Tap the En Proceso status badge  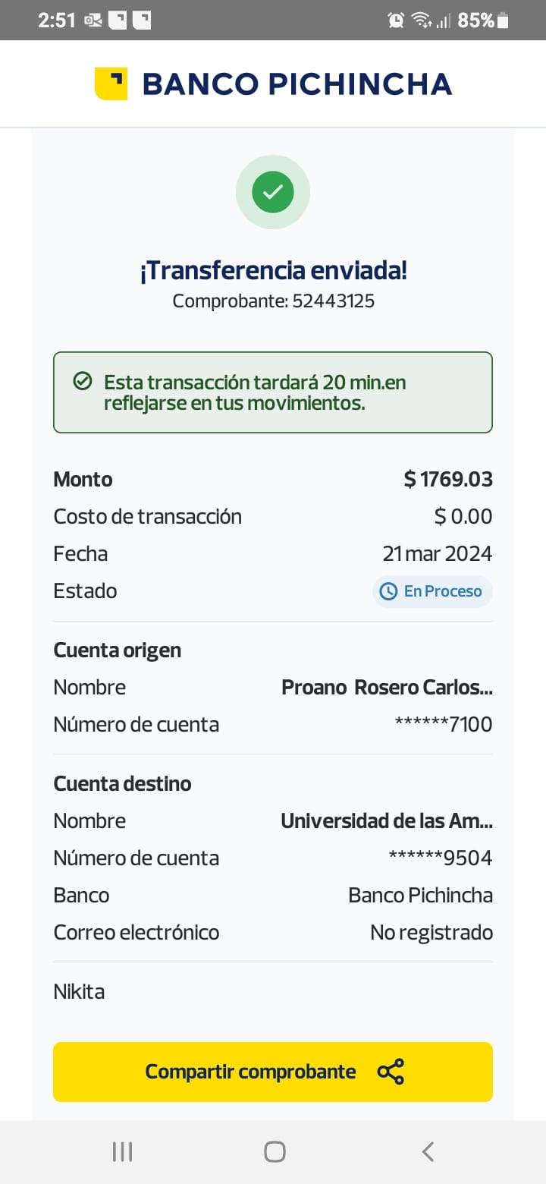[432, 591]
